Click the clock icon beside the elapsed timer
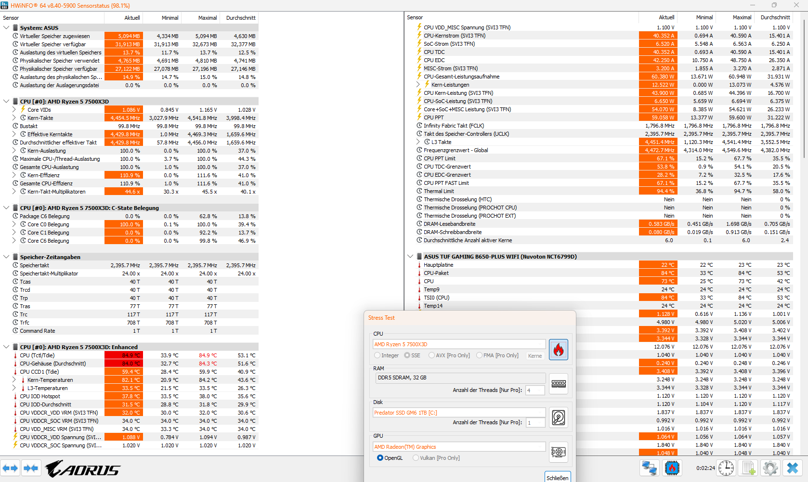This screenshot has height=482, width=808. [x=726, y=468]
